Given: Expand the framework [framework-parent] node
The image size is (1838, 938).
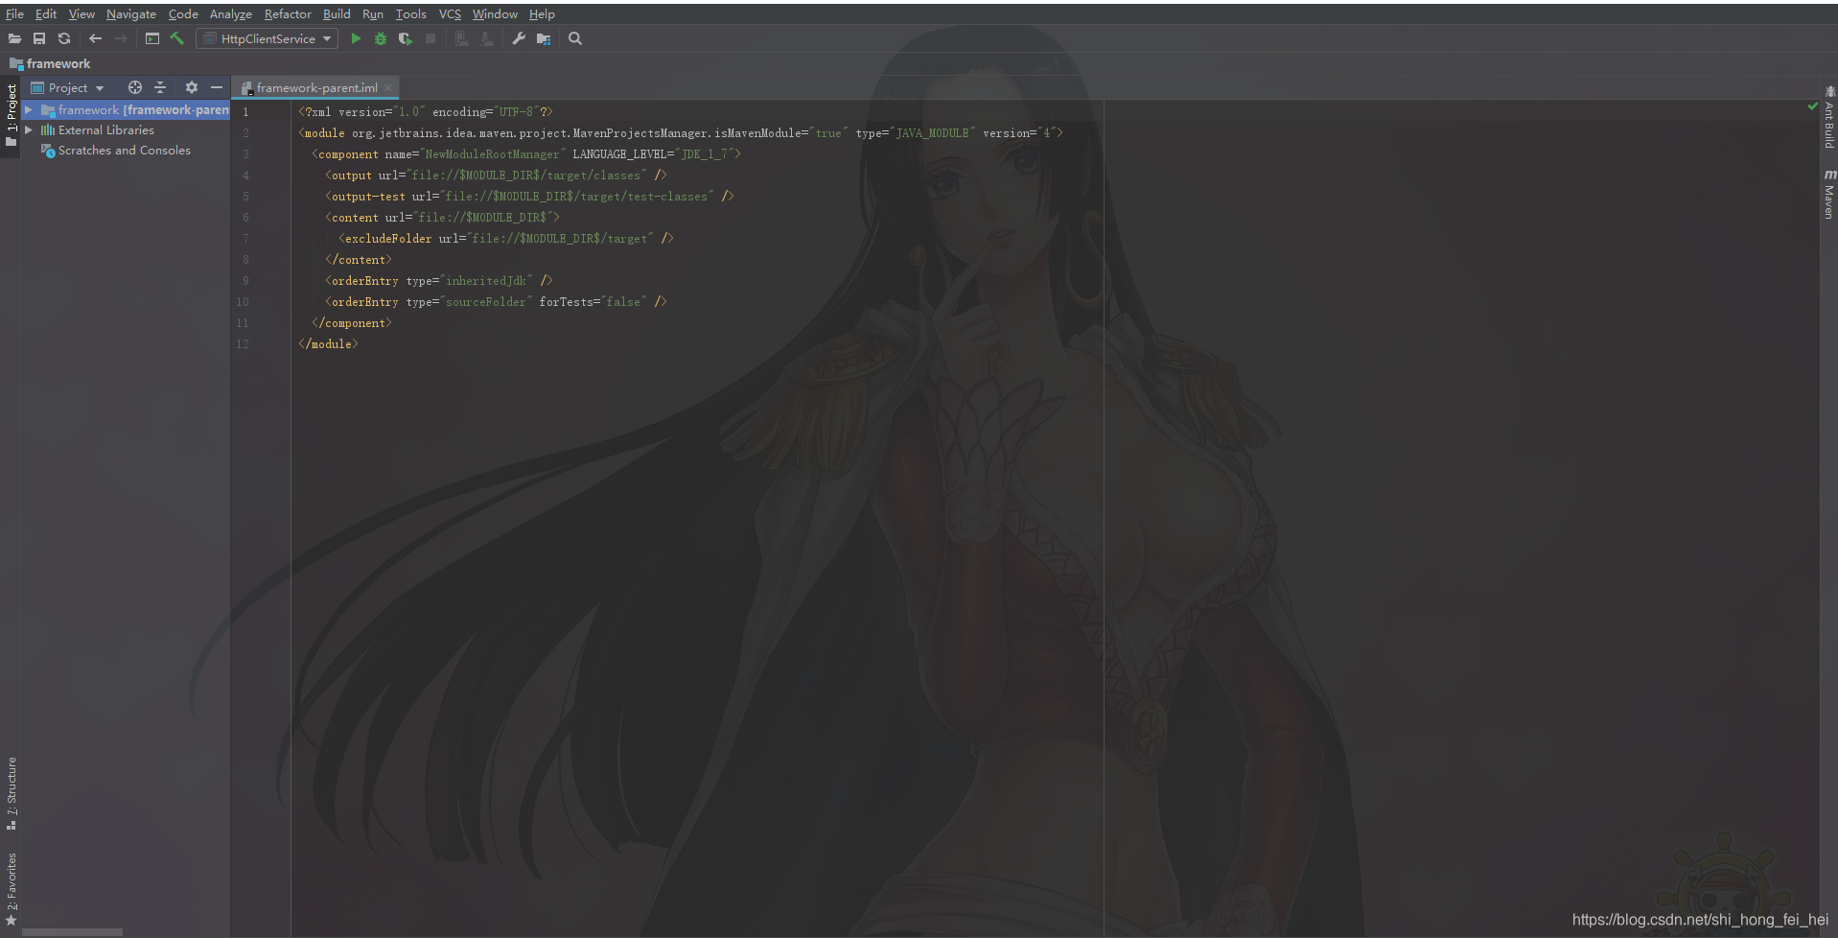Looking at the screenshot, I should coord(30,109).
